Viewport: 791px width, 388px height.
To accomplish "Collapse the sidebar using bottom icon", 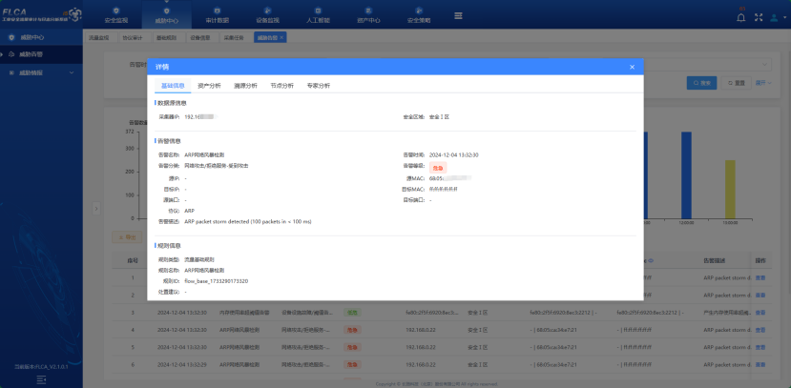I will (41, 378).
